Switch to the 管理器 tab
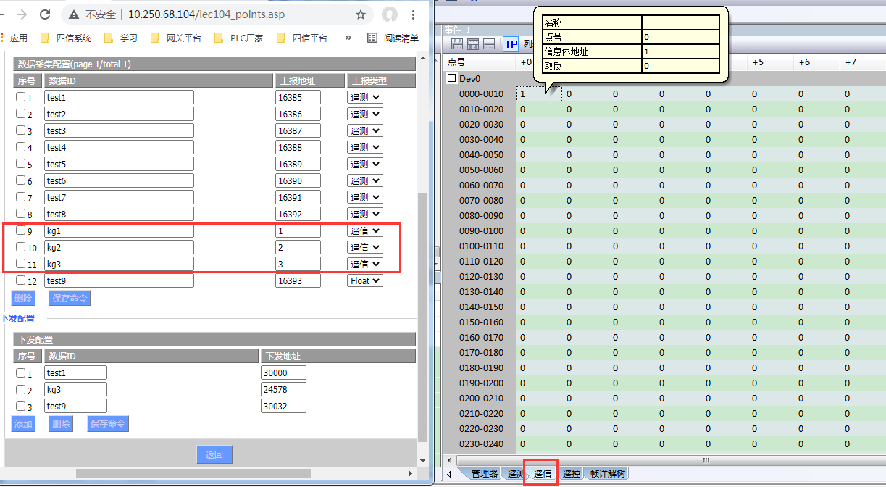 click(x=484, y=474)
